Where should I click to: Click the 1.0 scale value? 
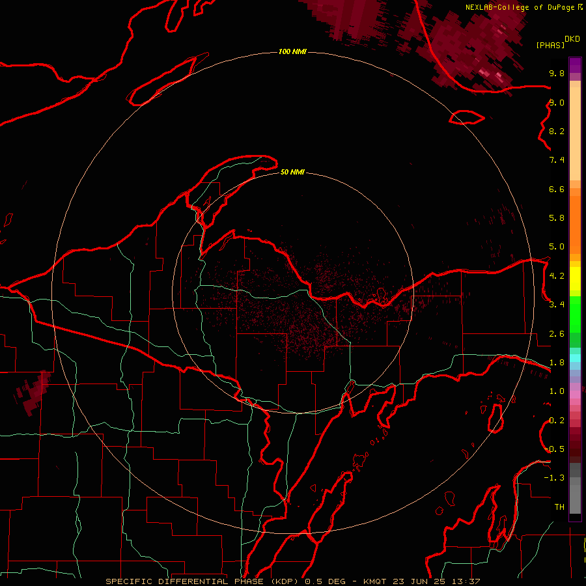pyautogui.click(x=557, y=391)
